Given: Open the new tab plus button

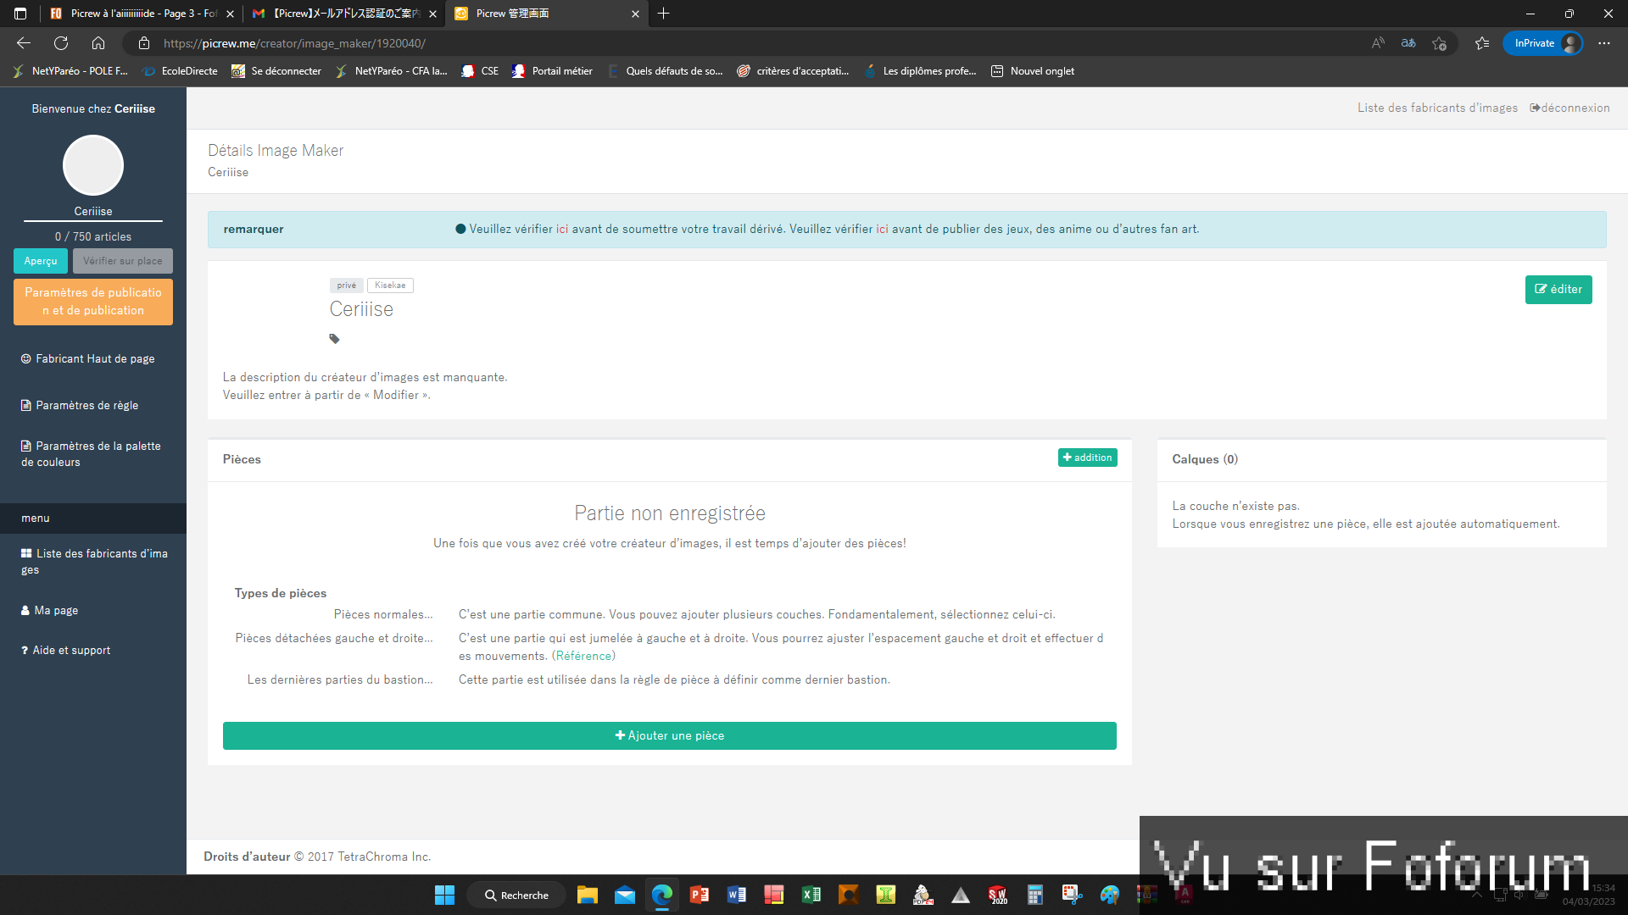Looking at the screenshot, I should (x=664, y=14).
